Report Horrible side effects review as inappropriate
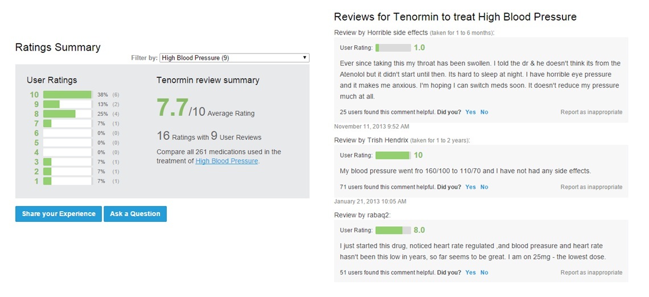This screenshot has width=649, height=297. point(591,112)
